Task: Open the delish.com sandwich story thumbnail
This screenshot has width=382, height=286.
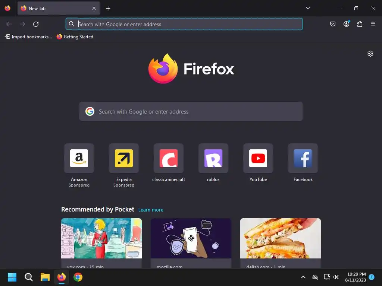Action: 281,238
